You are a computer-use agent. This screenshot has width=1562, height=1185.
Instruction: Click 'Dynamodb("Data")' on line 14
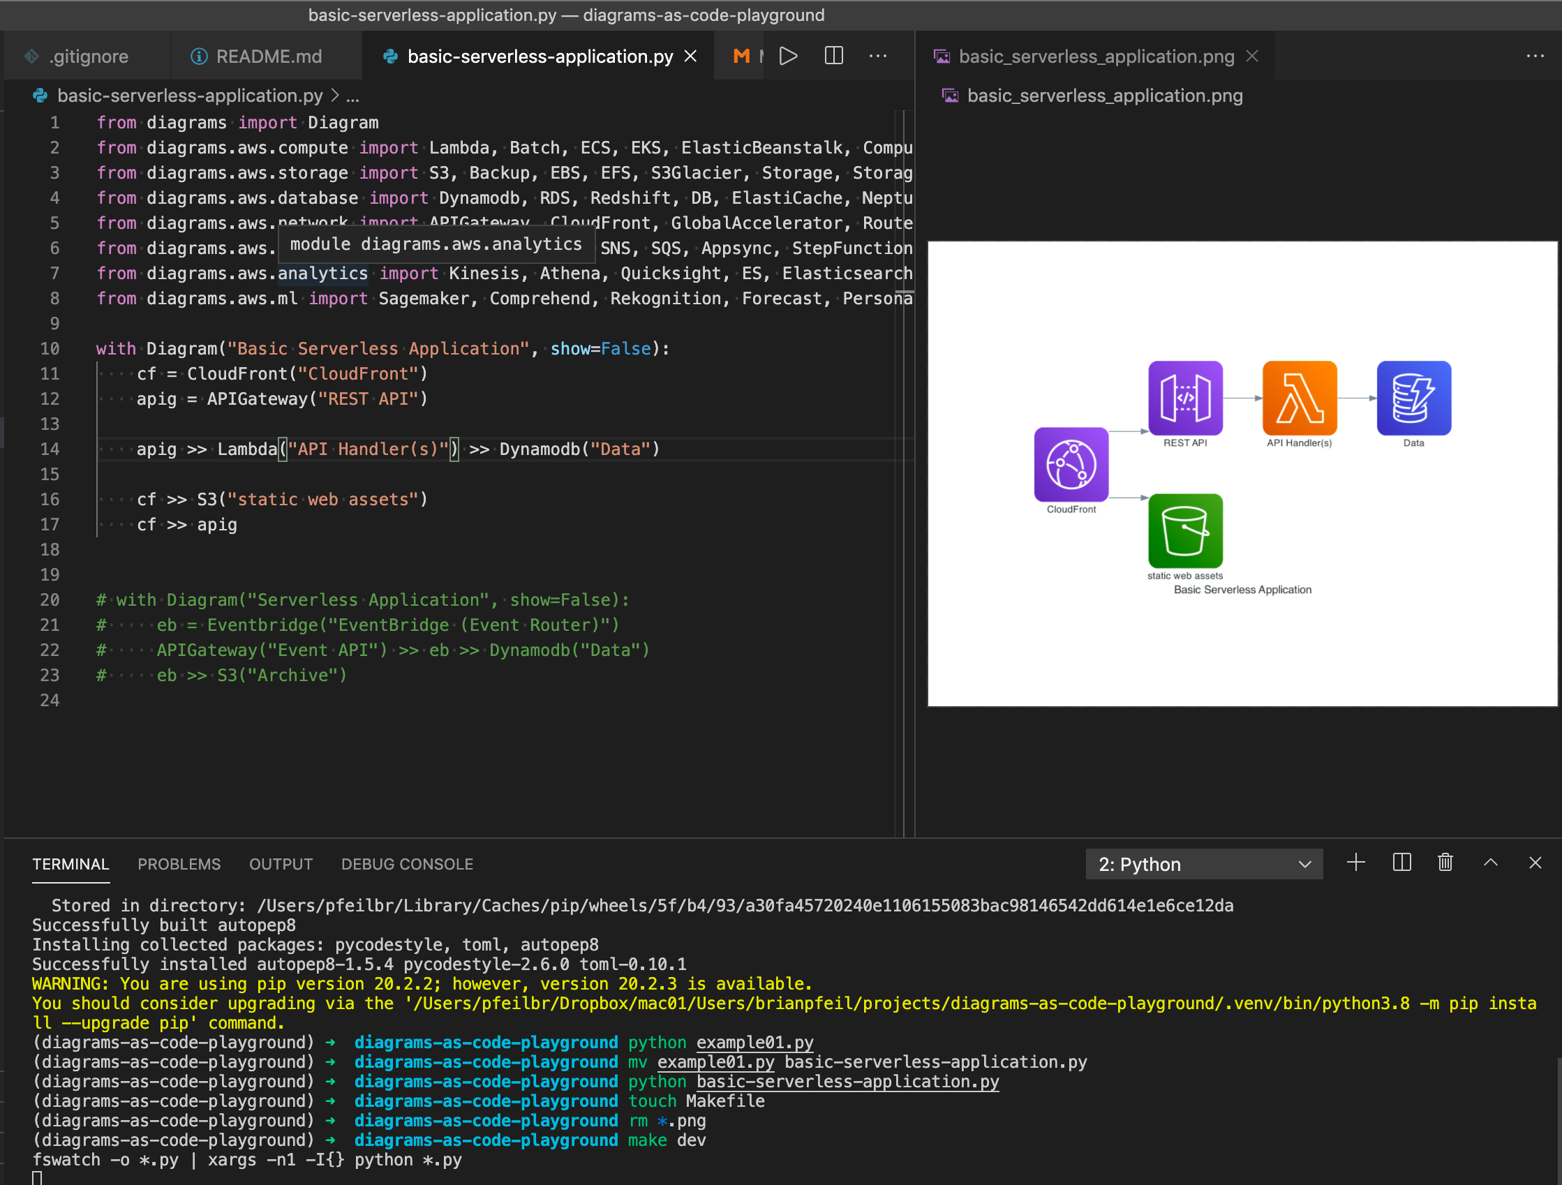[580, 449]
